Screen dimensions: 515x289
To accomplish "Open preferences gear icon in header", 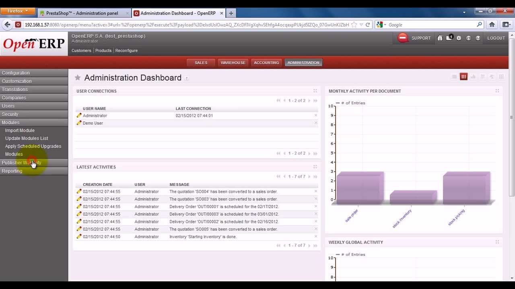I will point(459,38).
